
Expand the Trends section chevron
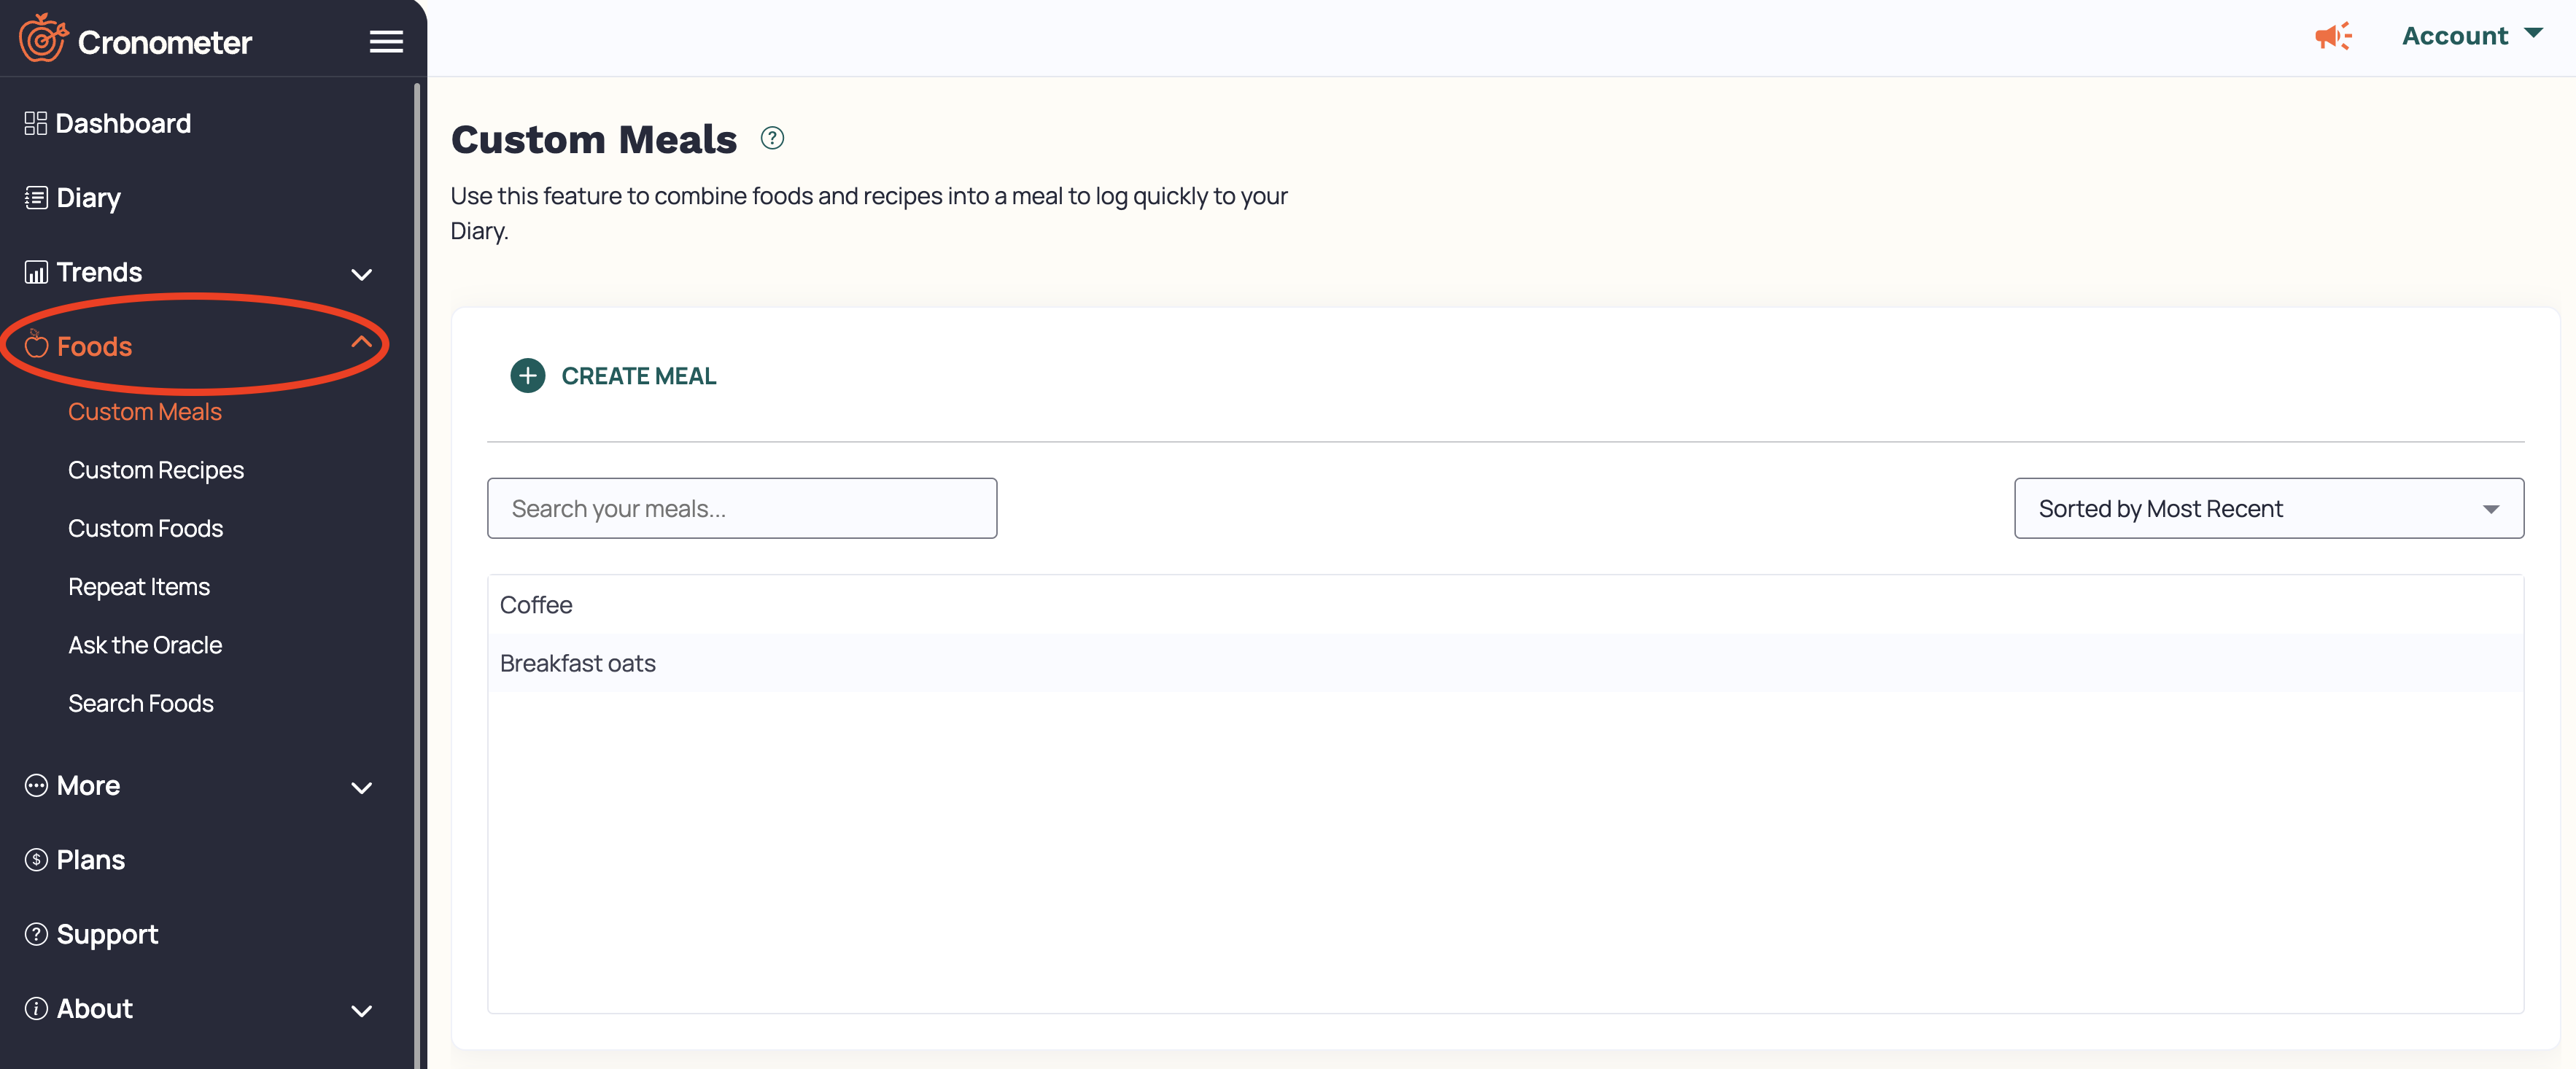[x=362, y=274]
